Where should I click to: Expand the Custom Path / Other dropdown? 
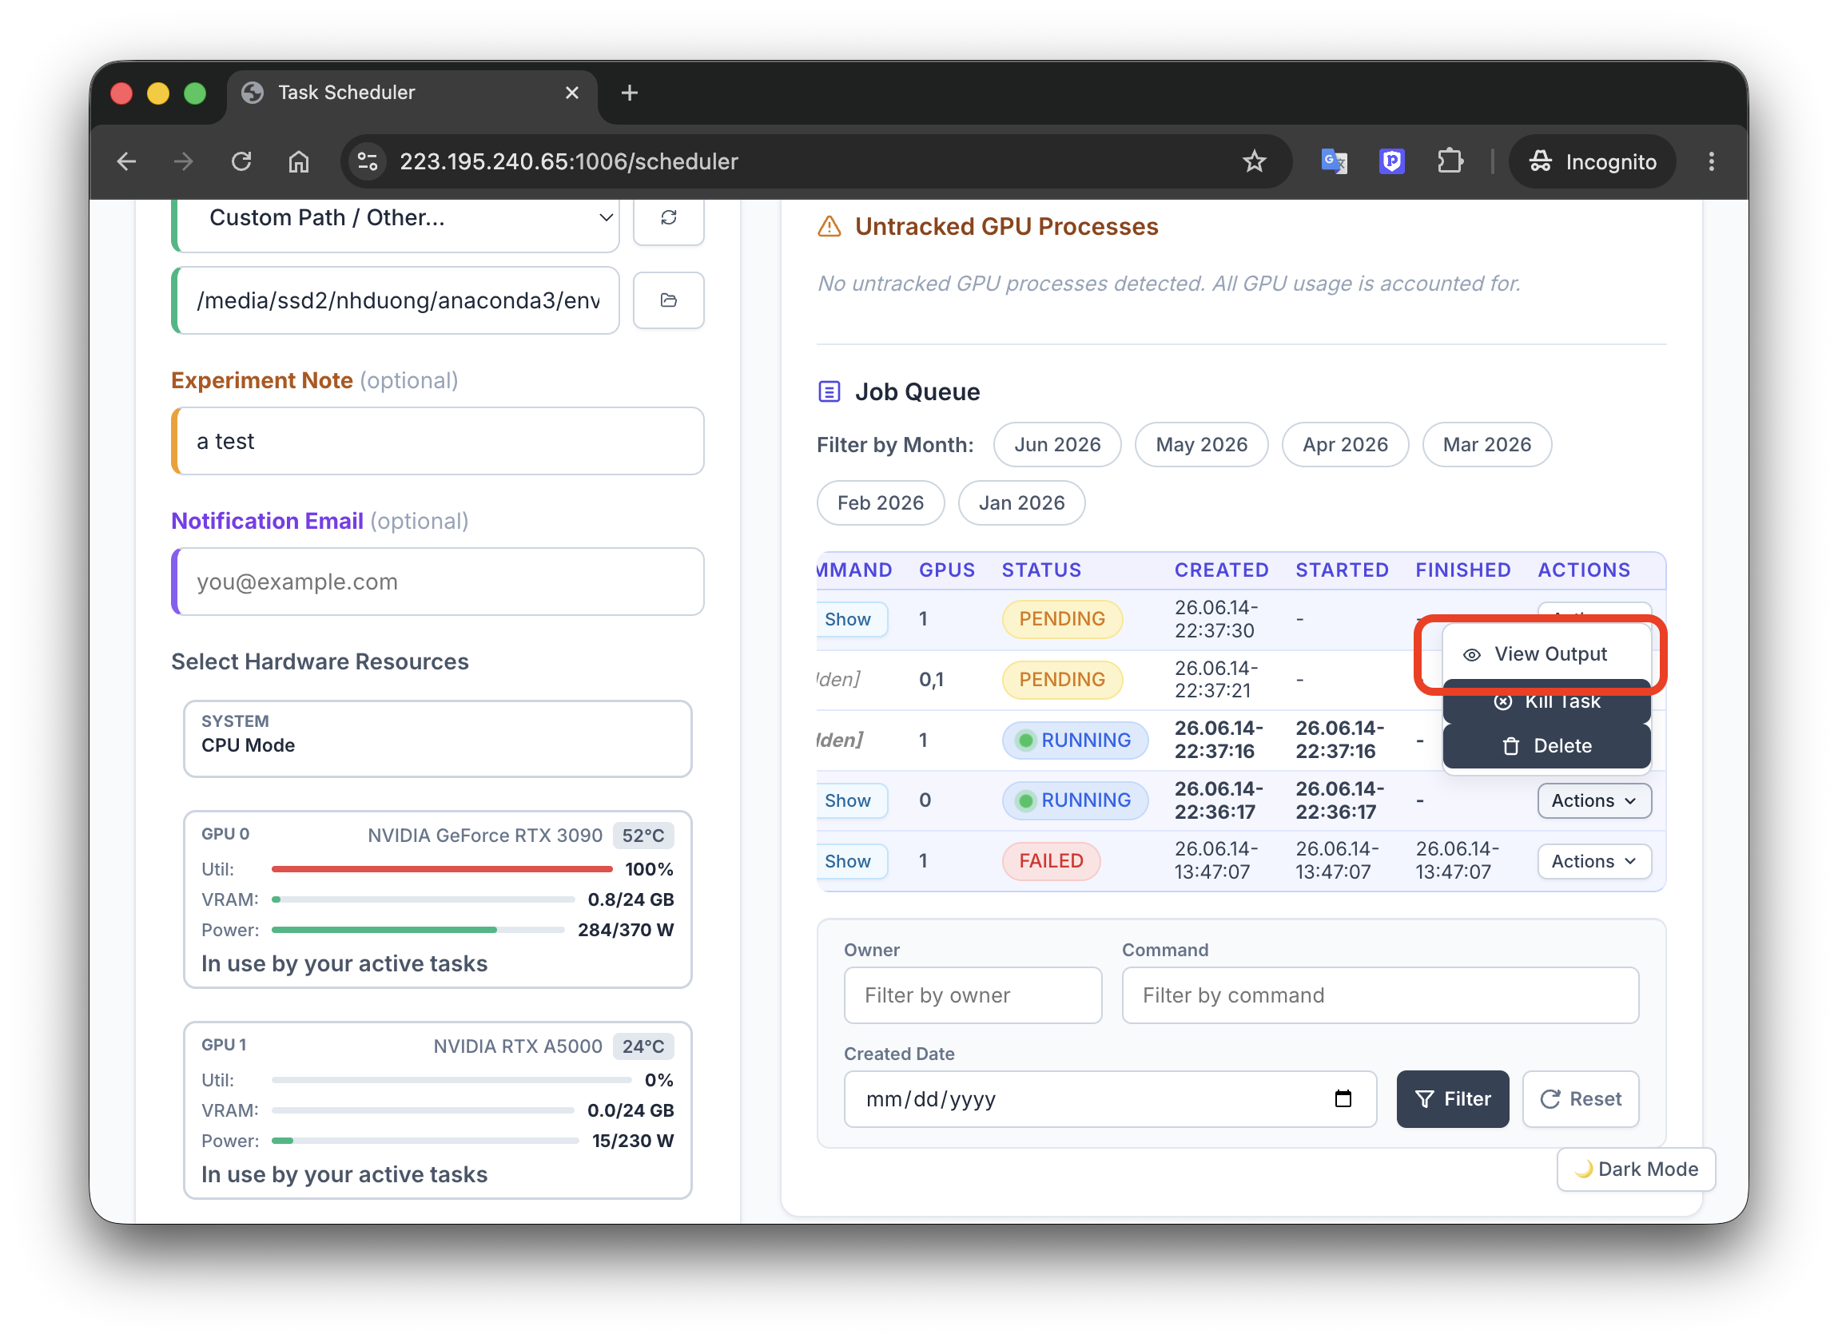[x=396, y=219]
